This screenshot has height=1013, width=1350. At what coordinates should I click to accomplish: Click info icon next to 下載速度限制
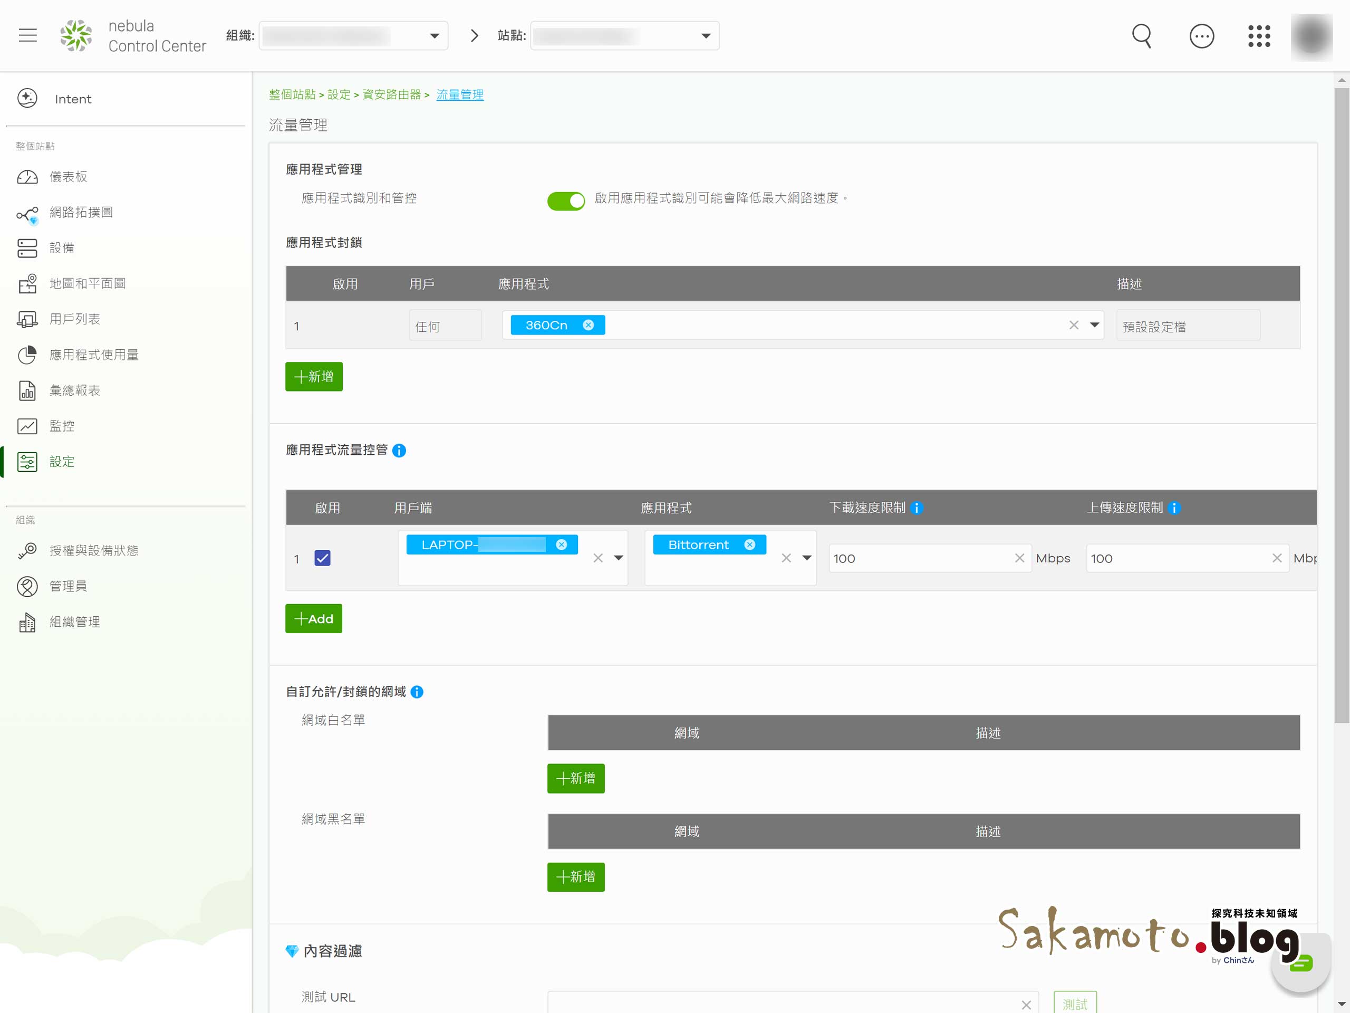point(916,508)
